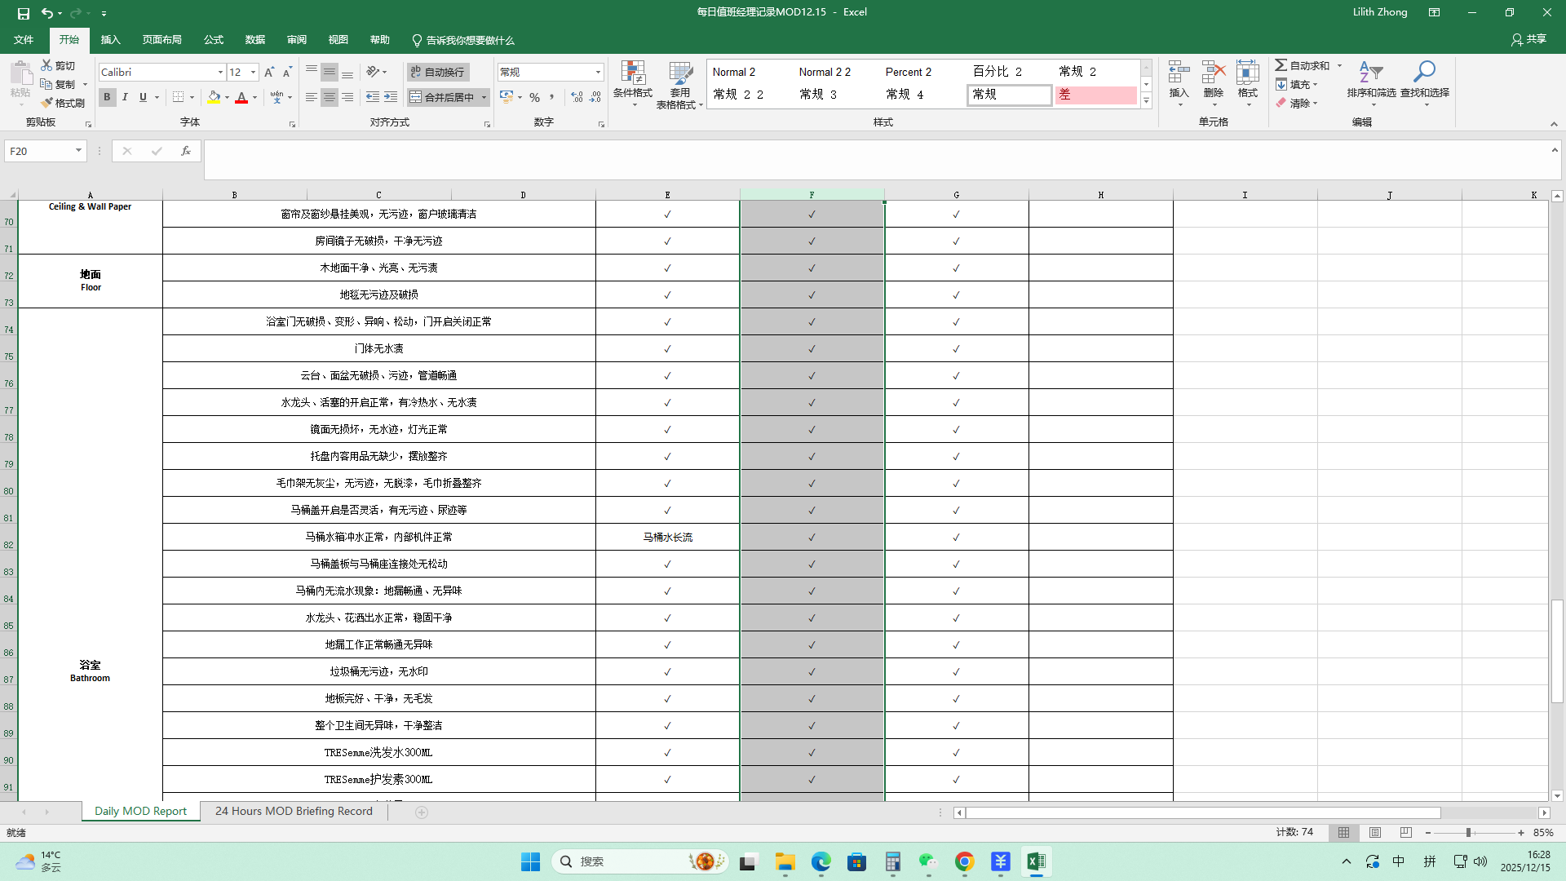Click the Save icon in title bar
The width and height of the screenshot is (1566, 881).
(x=24, y=13)
